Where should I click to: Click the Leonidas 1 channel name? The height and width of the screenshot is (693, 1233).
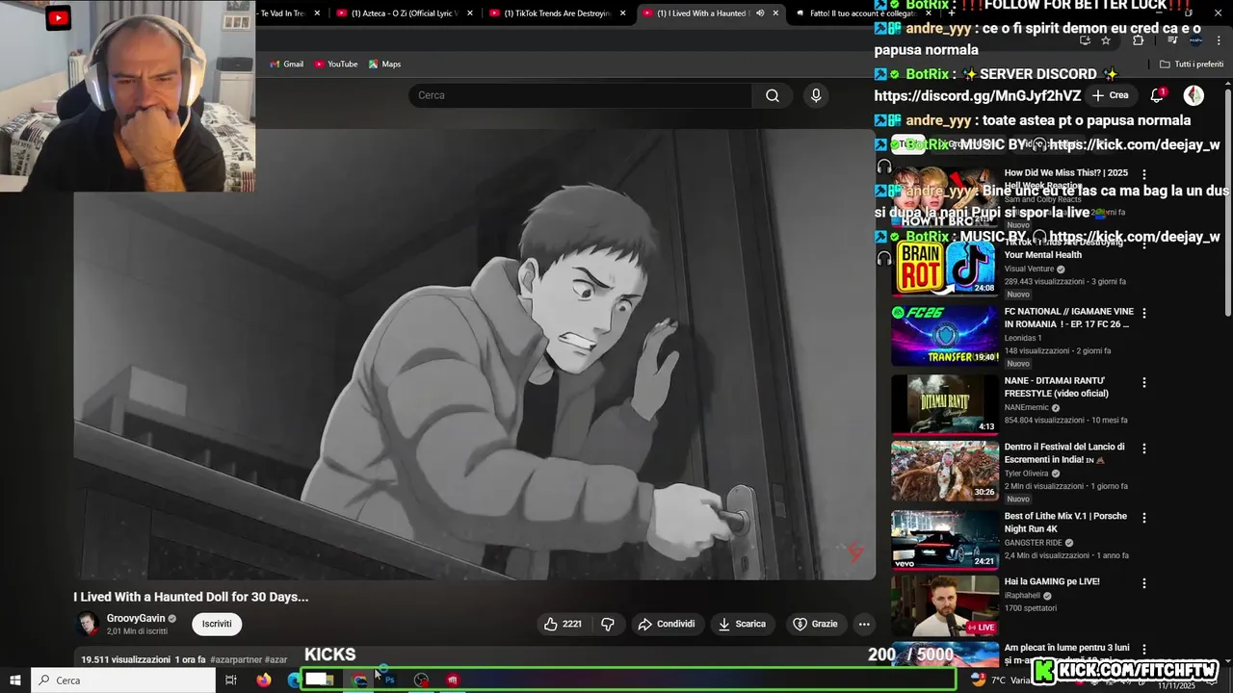(1023, 338)
